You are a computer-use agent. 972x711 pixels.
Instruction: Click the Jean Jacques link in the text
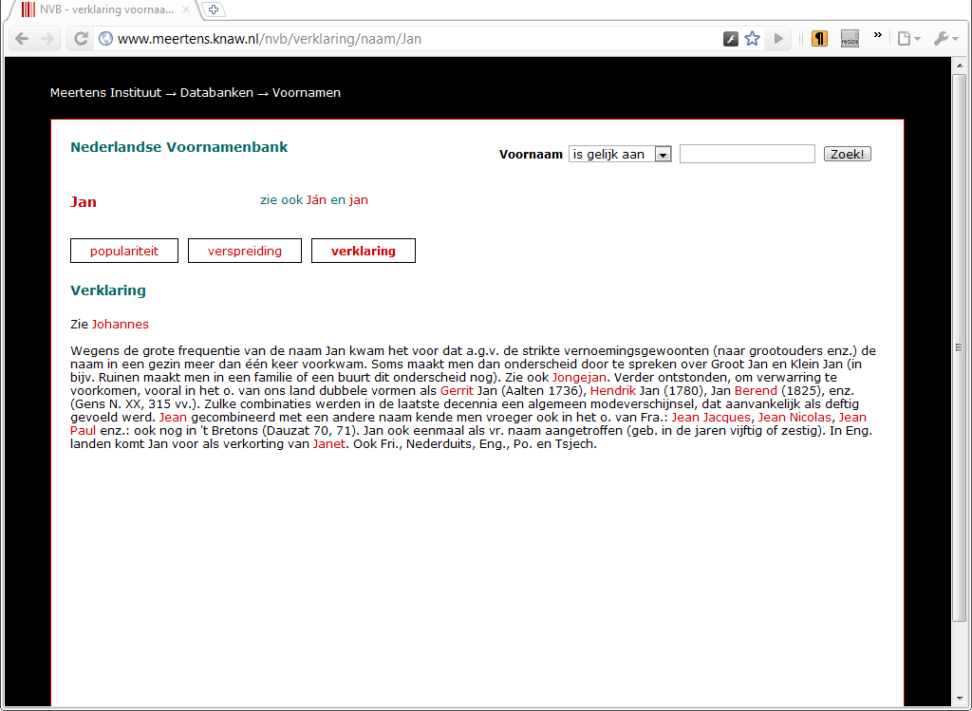pos(713,417)
